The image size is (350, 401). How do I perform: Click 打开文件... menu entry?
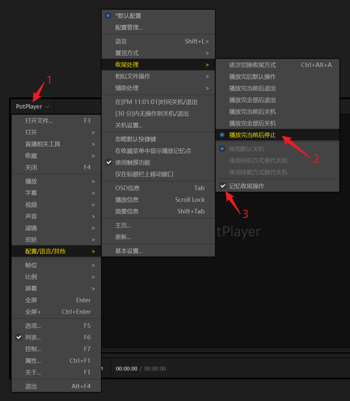click(39, 121)
